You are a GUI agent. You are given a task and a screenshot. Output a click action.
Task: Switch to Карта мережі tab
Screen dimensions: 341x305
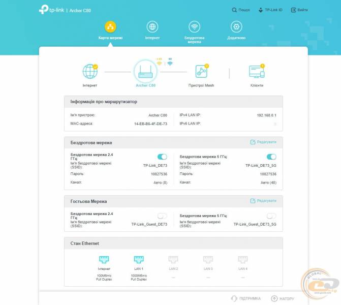pyautogui.click(x=110, y=30)
